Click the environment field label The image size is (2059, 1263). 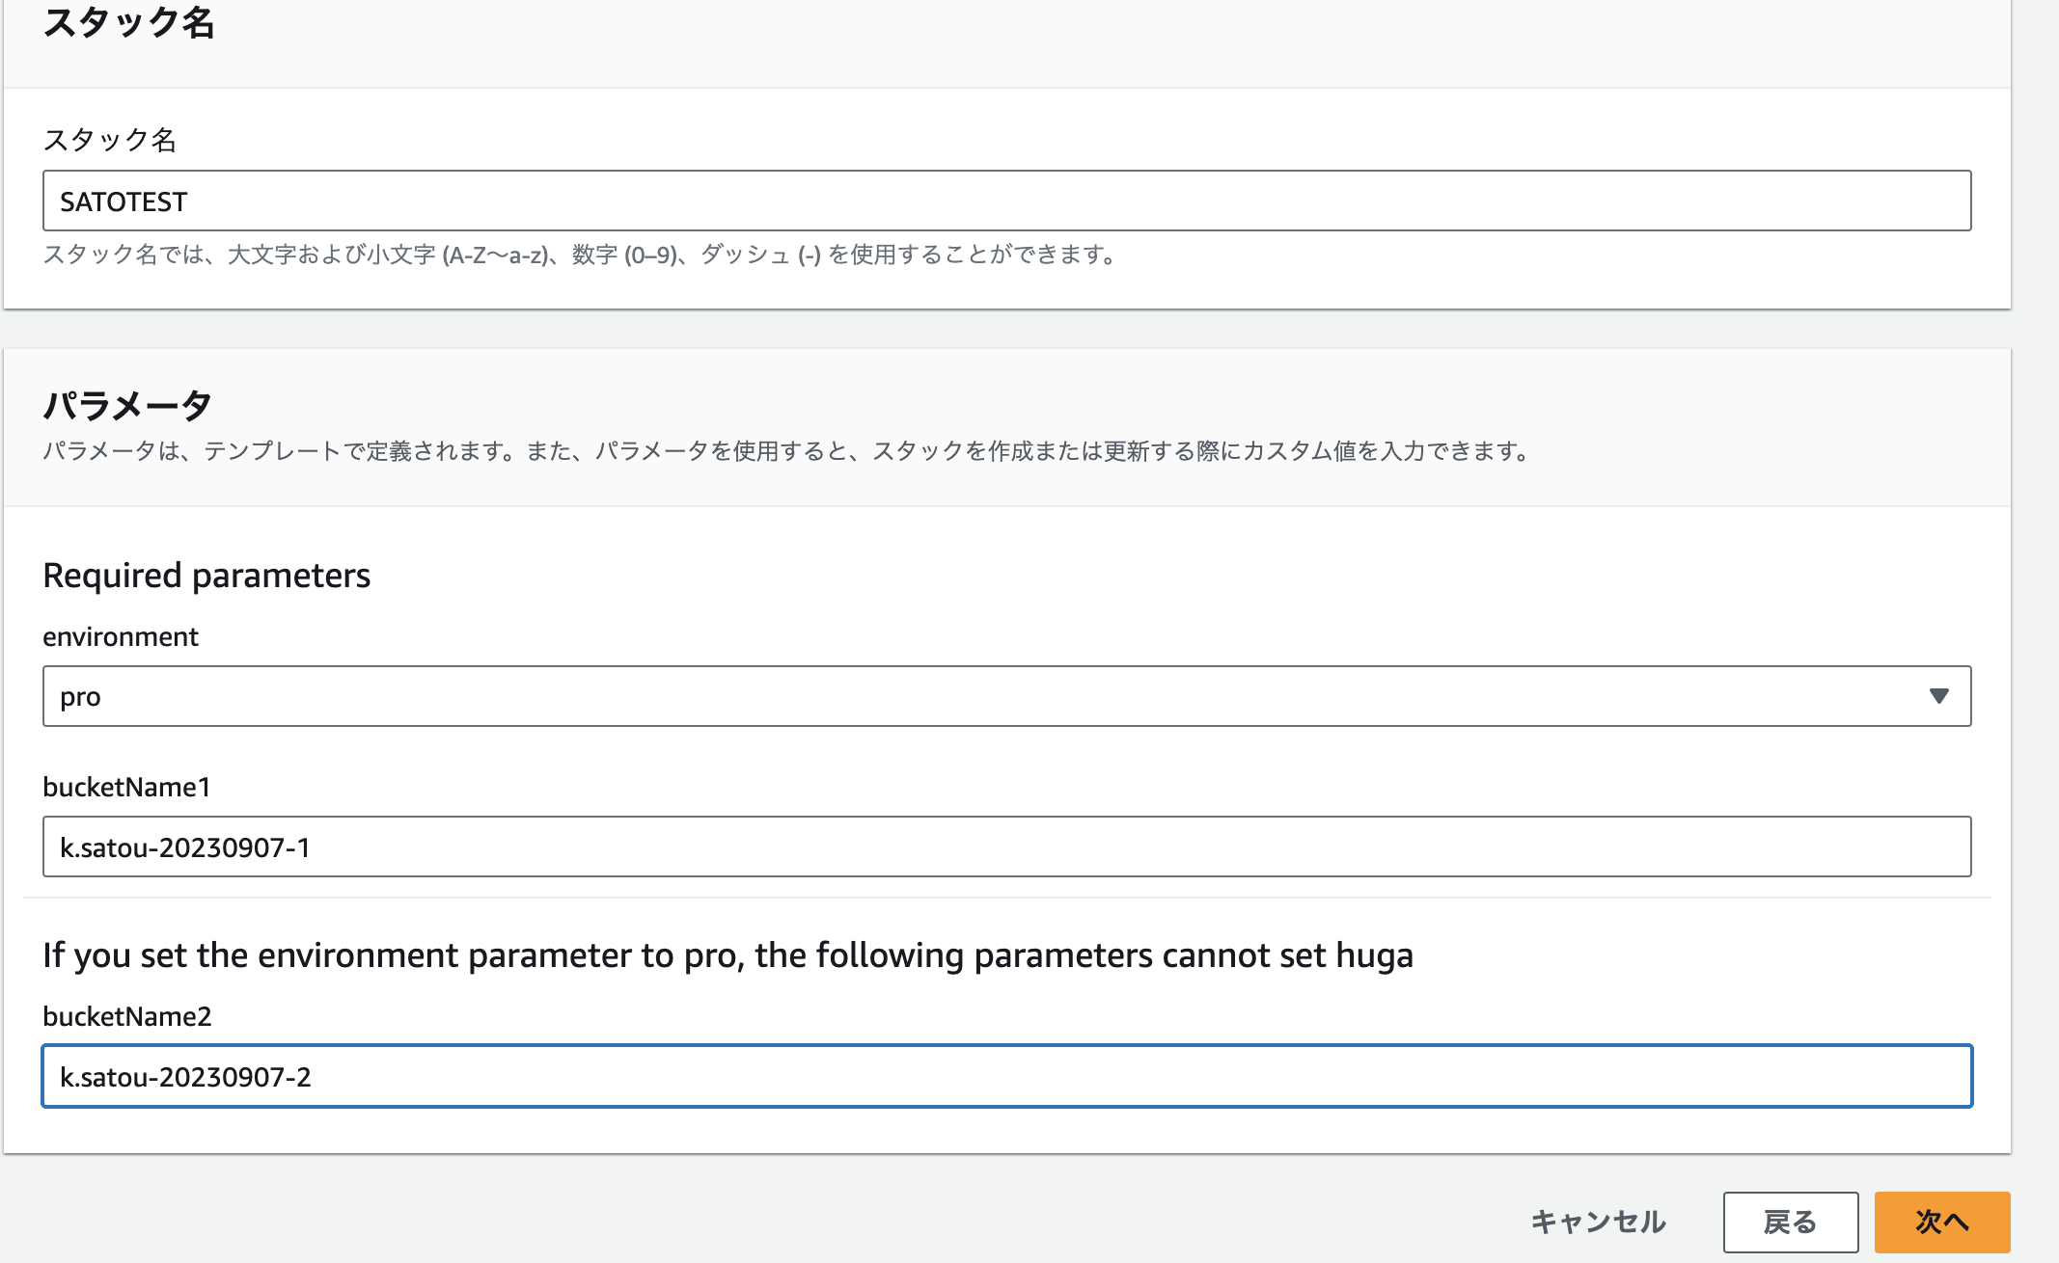point(121,635)
